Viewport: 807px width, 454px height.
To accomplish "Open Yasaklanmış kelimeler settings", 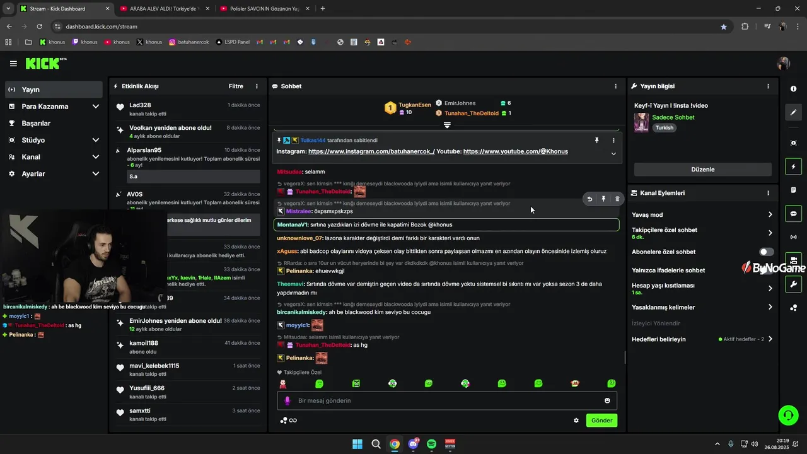I will point(702,308).
